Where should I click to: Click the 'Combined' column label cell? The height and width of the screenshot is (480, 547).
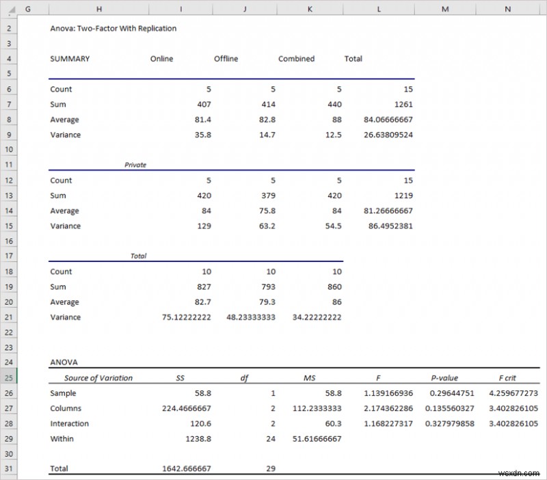(x=295, y=59)
